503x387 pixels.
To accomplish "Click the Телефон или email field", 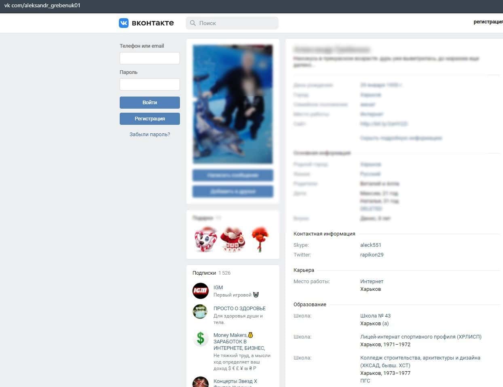I will [x=150, y=58].
